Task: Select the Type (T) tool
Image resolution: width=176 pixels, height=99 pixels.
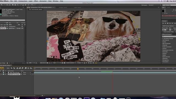Action: pyautogui.click(x=18, y=5)
